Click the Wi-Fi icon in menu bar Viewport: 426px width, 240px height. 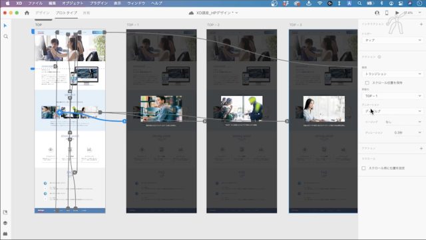pyautogui.click(x=319, y=3)
